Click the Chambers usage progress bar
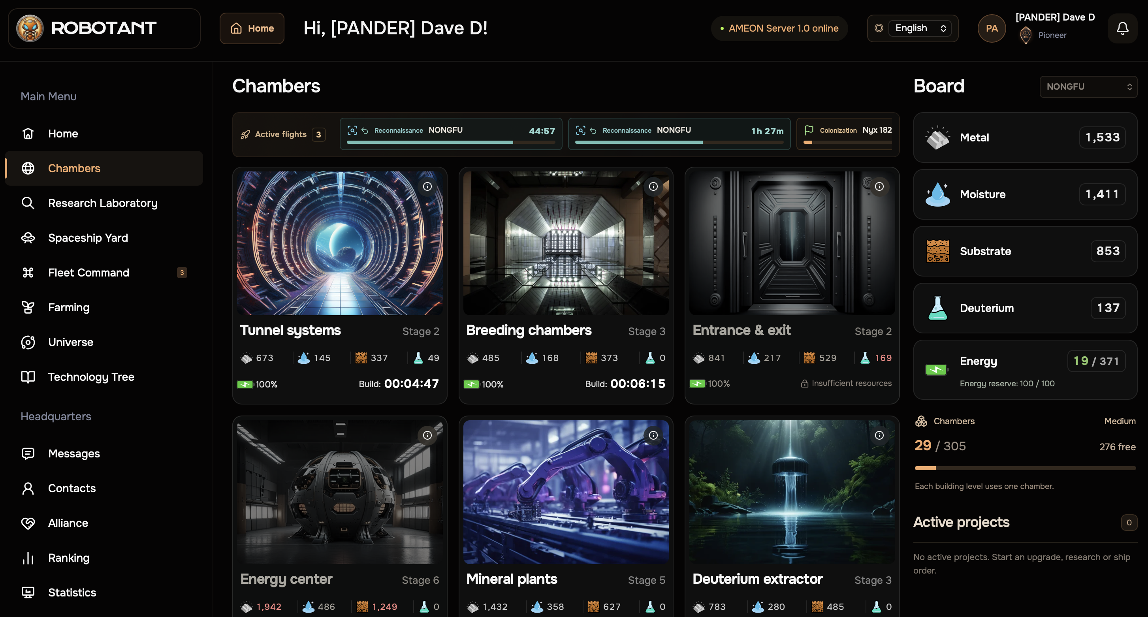Image resolution: width=1148 pixels, height=617 pixels. [x=1025, y=468]
